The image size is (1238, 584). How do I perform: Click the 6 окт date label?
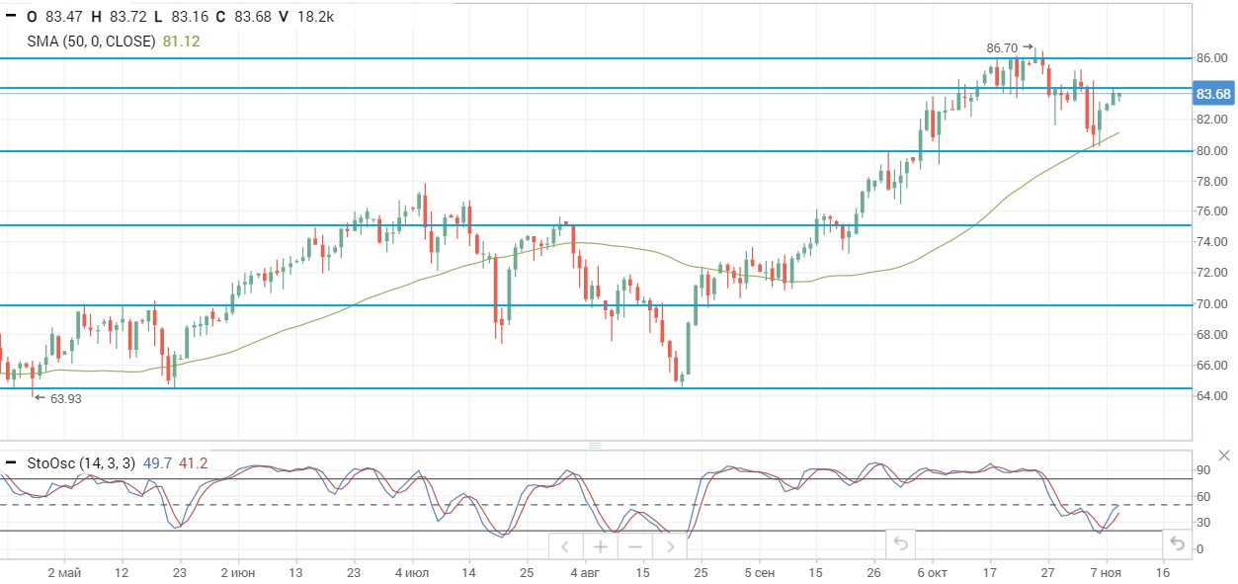(x=932, y=572)
